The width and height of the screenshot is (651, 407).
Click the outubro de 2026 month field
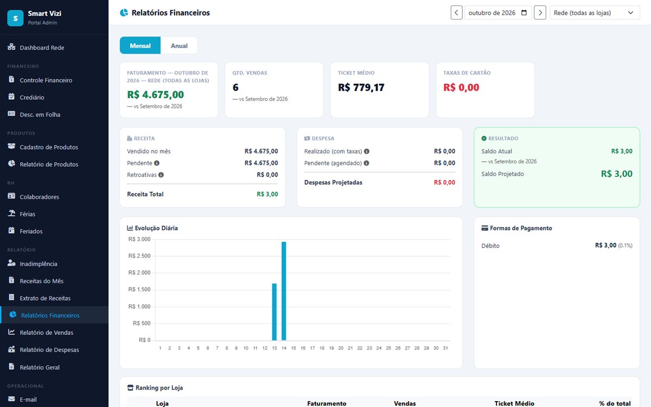pyautogui.click(x=498, y=12)
